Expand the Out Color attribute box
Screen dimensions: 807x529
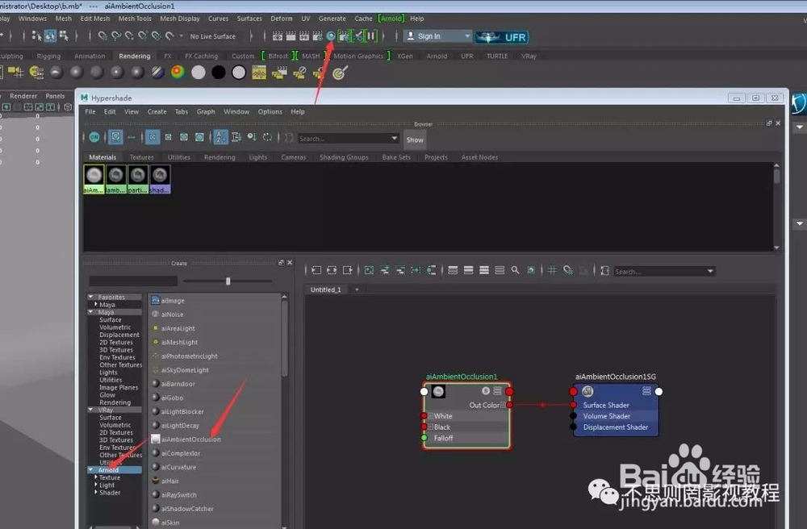[x=503, y=405]
